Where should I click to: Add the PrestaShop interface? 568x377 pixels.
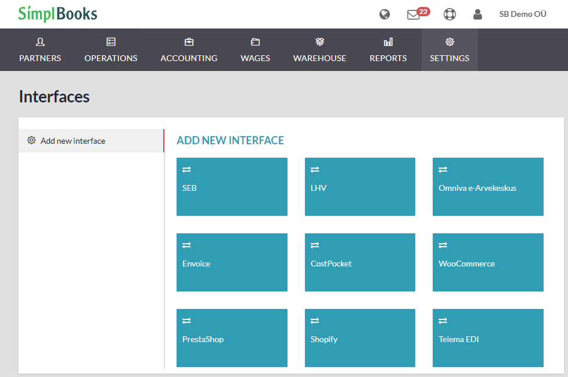click(232, 338)
